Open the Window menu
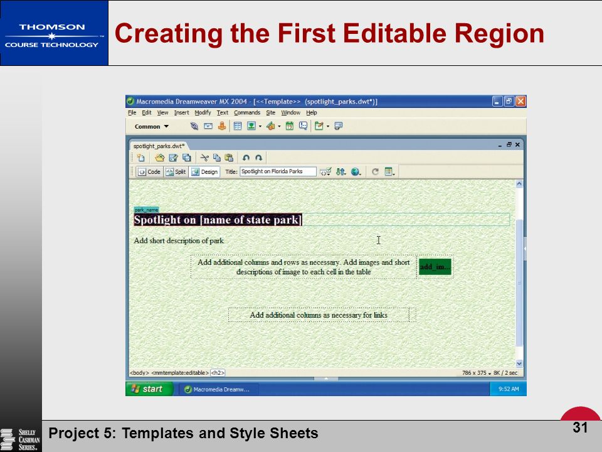This screenshot has width=602, height=452. pos(290,112)
